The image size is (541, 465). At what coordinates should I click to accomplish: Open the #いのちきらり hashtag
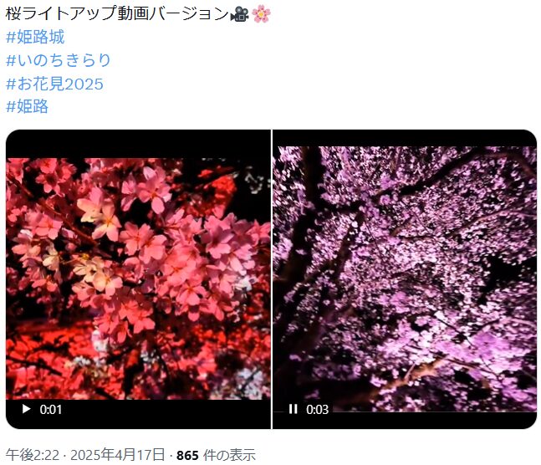coord(59,60)
